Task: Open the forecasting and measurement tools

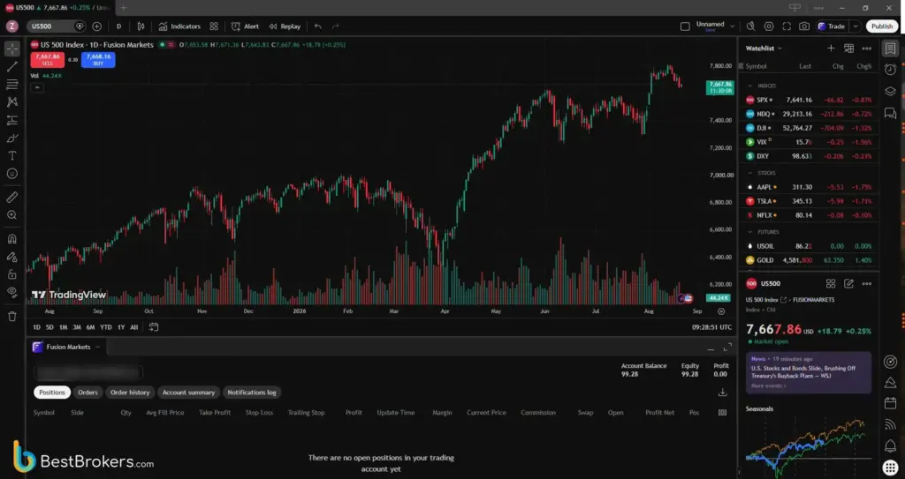Action: click(12, 121)
